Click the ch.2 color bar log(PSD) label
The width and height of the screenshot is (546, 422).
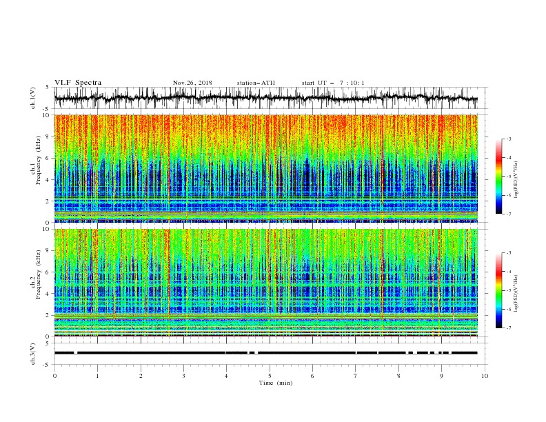pyautogui.click(x=517, y=293)
